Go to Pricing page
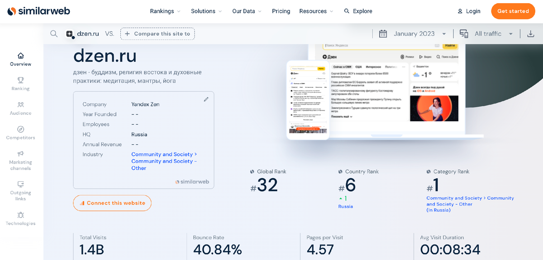Image resolution: width=543 pixels, height=260 pixels. (281, 11)
